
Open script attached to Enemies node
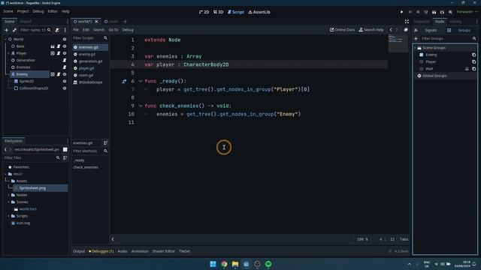[x=65, y=67]
